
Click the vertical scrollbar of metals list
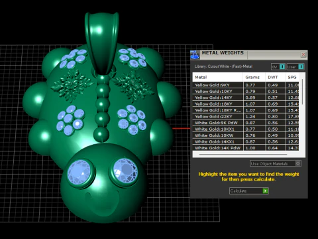[302, 92]
